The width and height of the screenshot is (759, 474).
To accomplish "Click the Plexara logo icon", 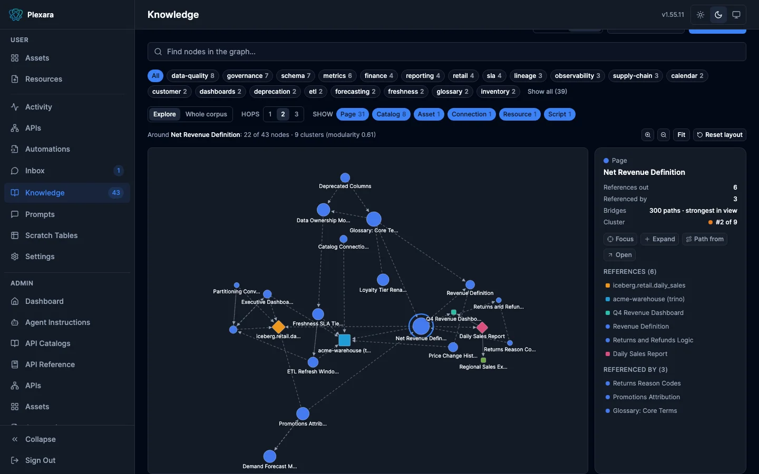I will pyautogui.click(x=16, y=15).
